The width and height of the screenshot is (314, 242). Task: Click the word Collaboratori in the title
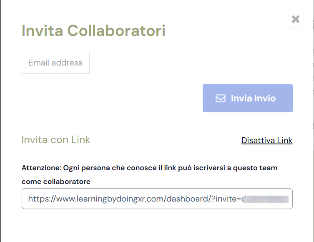click(116, 30)
